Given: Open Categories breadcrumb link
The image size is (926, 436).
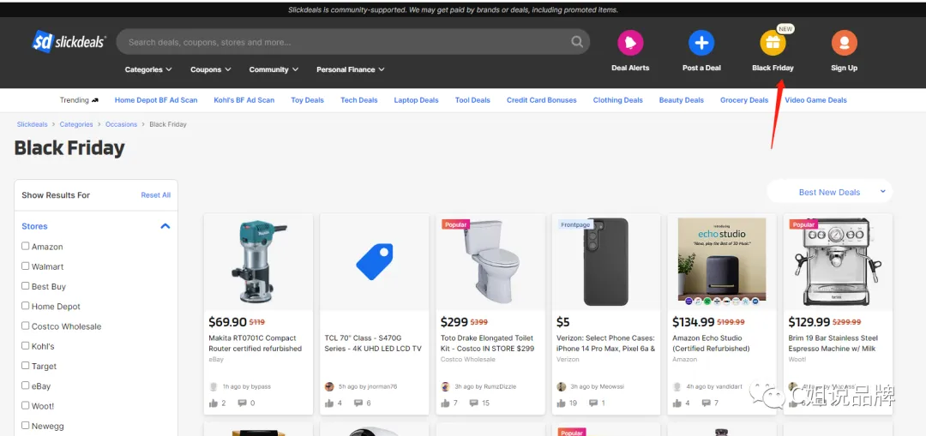Looking at the screenshot, I should pyautogui.click(x=76, y=124).
